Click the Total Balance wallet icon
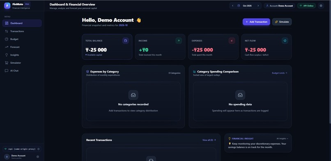The width and height of the screenshot is (331, 161). (125, 41)
